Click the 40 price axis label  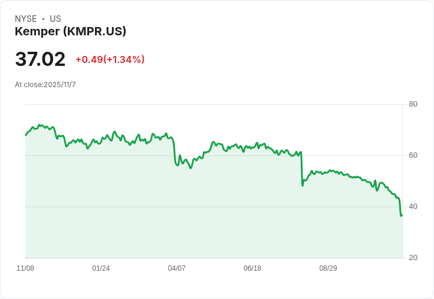[413, 207]
